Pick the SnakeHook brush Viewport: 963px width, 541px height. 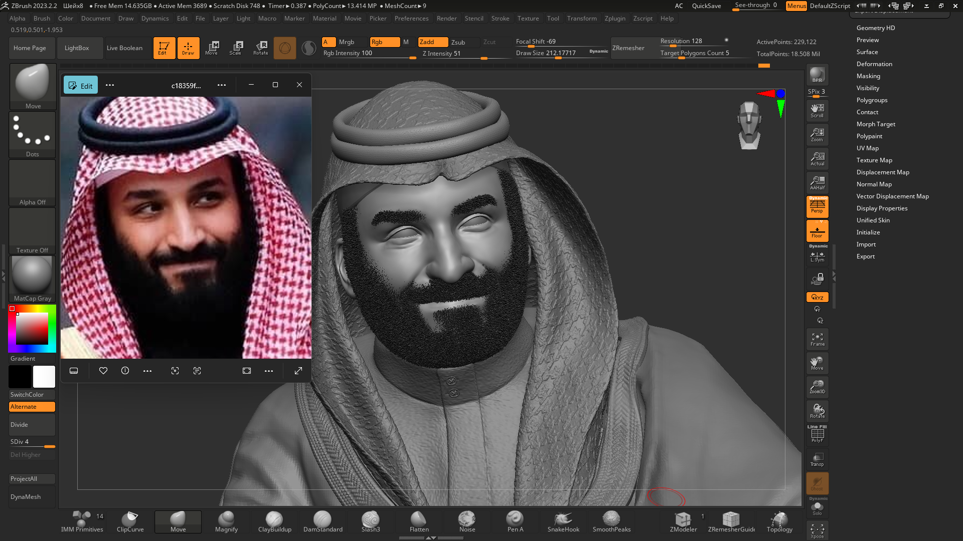[563, 521]
